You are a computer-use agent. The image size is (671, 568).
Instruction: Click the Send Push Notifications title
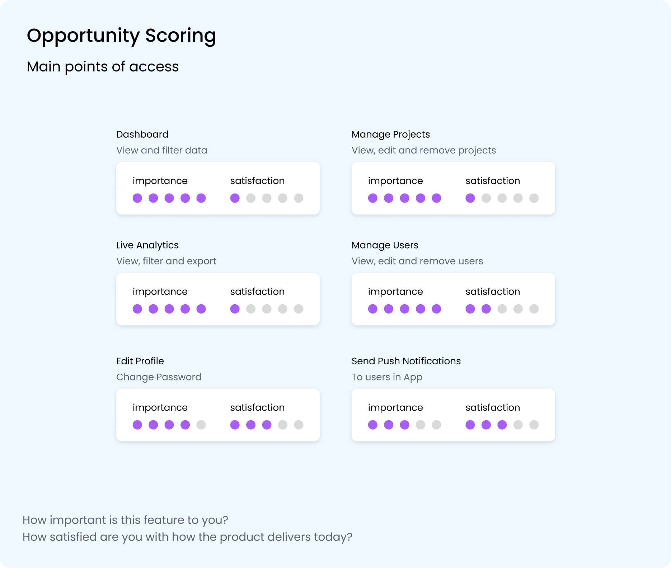pos(406,361)
